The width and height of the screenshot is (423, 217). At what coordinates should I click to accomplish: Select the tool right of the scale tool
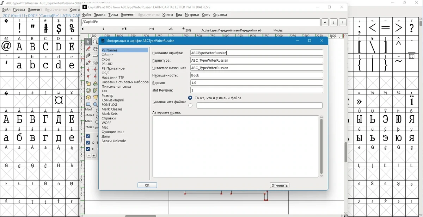(x=95, y=83)
